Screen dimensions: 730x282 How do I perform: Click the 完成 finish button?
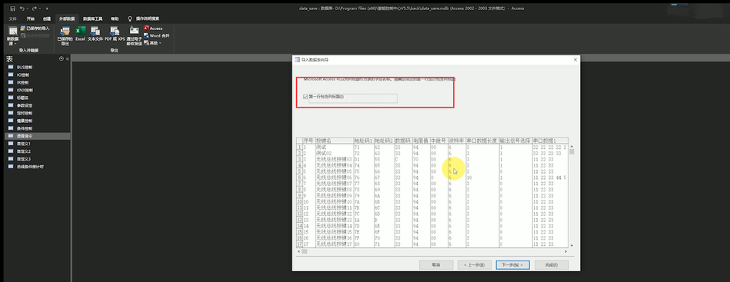coord(552,265)
